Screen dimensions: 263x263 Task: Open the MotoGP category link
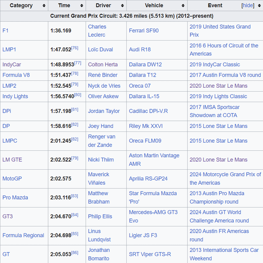click(x=12, y=179)
